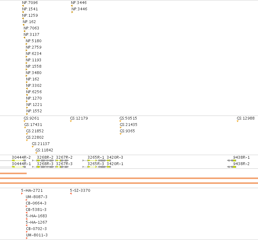Click the GS:17431 label

point(33,125)
